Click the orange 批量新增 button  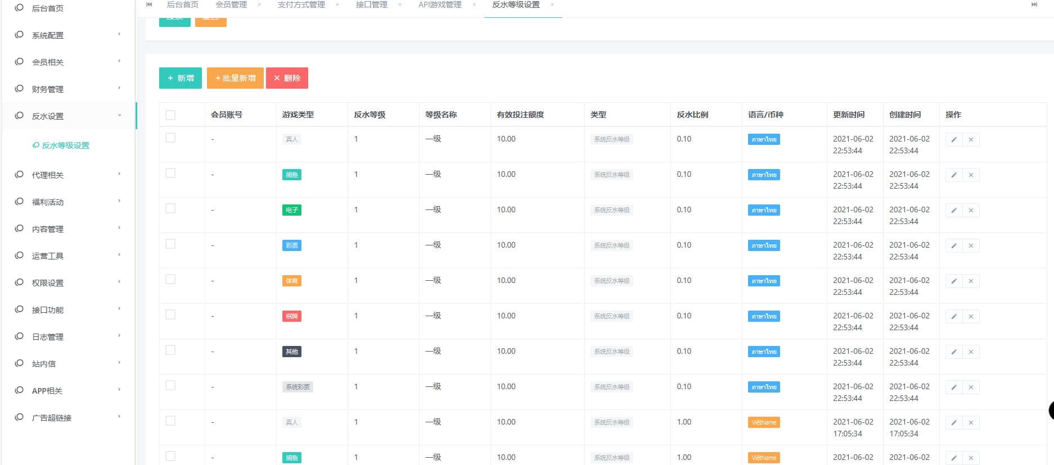[235, 78]
